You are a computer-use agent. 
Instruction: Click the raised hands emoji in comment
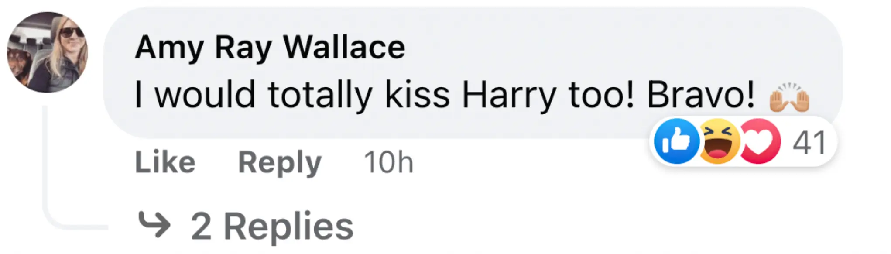pyautogui.click(x=789, y=97)
